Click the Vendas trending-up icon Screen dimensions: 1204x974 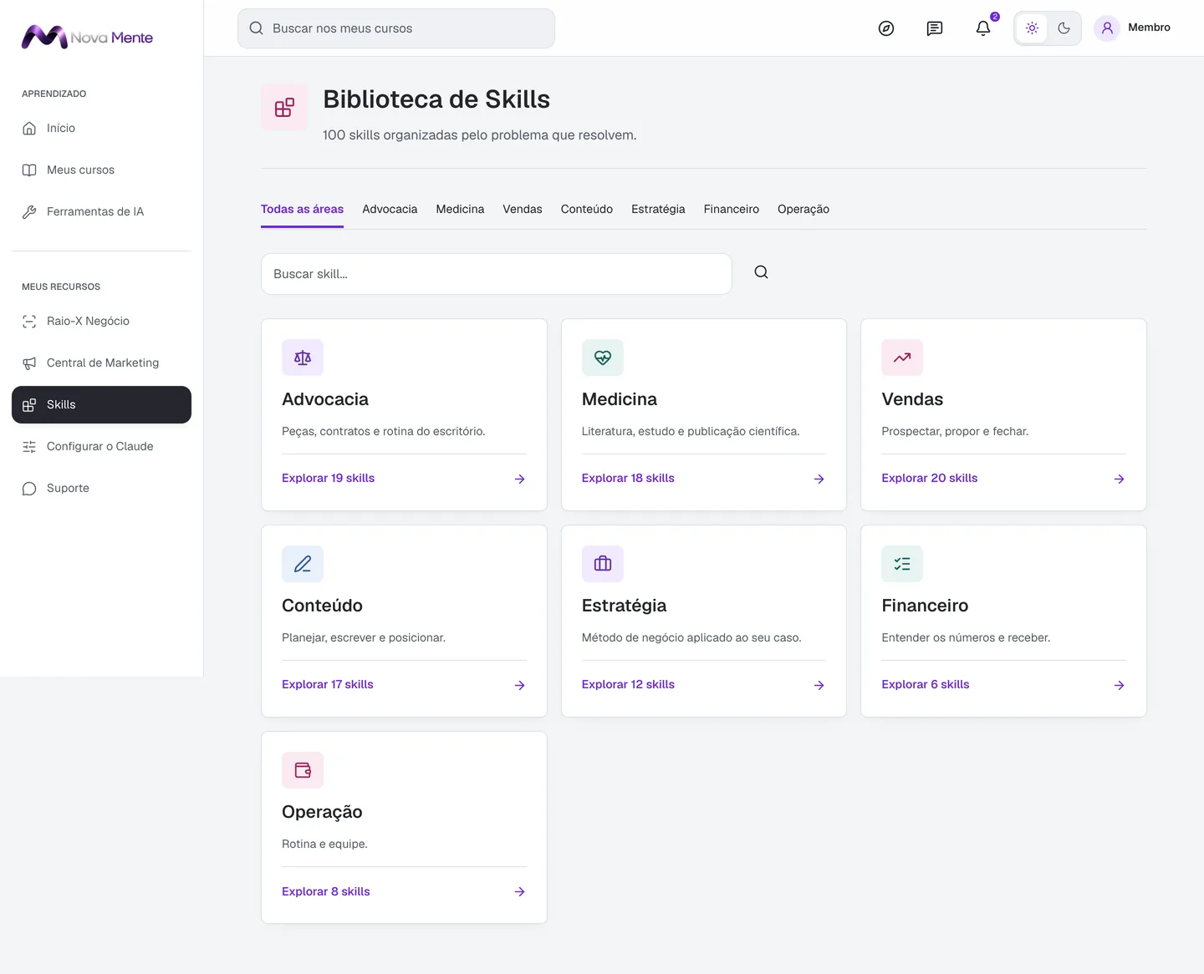pyautogui.click(x=902, y=358)
